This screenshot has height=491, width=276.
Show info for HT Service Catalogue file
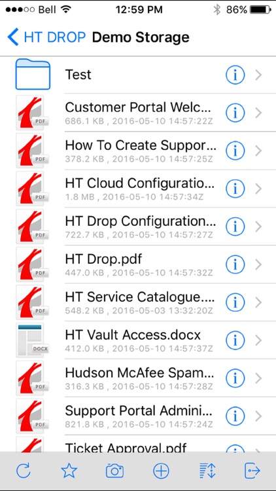click(x=235, y=302)
